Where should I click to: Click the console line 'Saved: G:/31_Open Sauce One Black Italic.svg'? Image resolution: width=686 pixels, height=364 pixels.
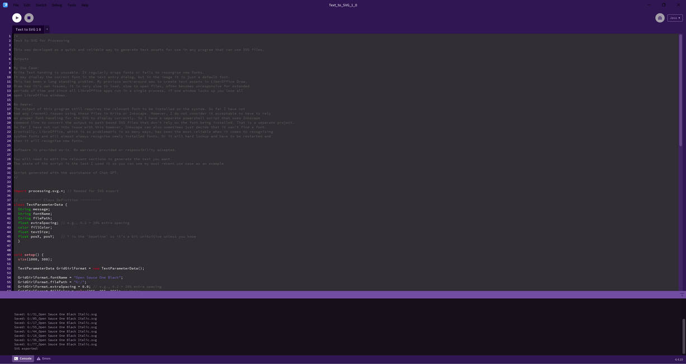coord(55,314)
